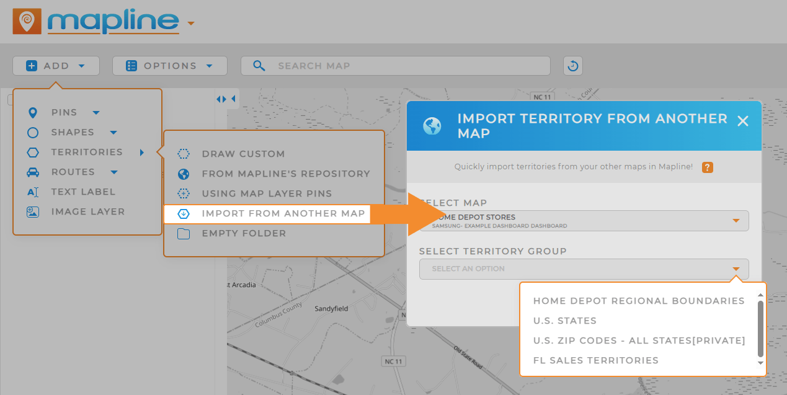Expand the OPTIONS dropdown

click(x=169, y=65)
